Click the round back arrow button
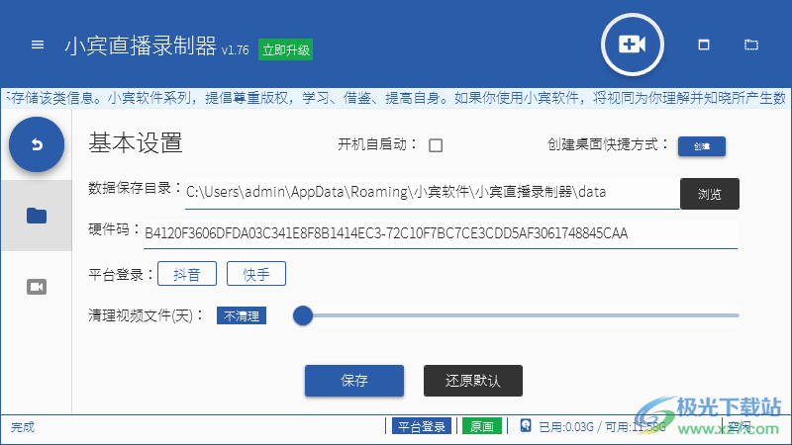This screenshot has width=792, height=445. pyautogui.click(x=37, y=144)
